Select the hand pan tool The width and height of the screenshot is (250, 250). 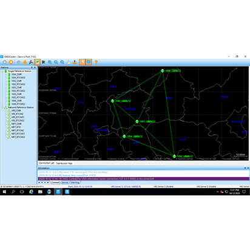(69, 62)
